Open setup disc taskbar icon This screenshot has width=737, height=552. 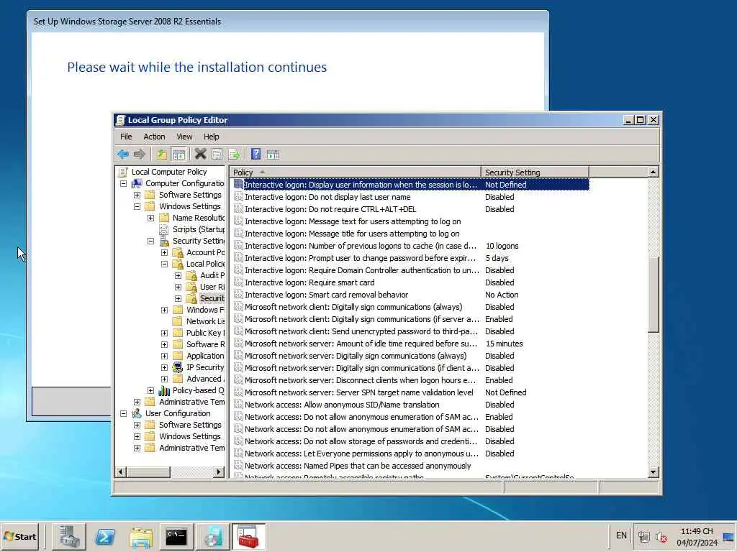[213, 537]
